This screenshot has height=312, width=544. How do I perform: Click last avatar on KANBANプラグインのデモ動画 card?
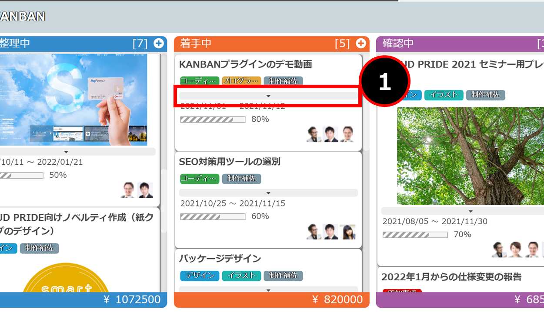347,134
